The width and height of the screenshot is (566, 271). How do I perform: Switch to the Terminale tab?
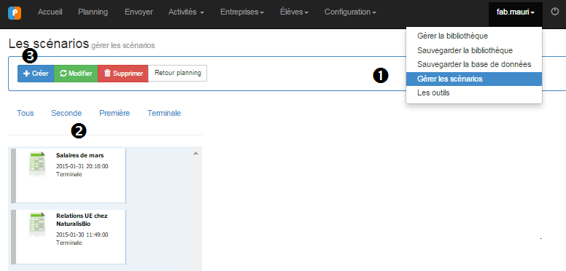[x=164, y=113]
